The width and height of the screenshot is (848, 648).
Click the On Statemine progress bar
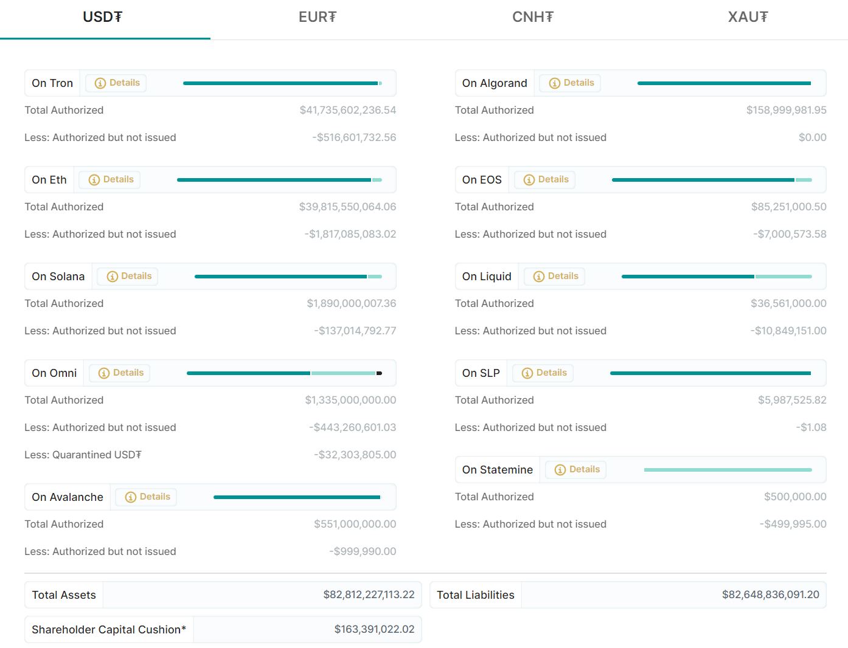(728, 470)
